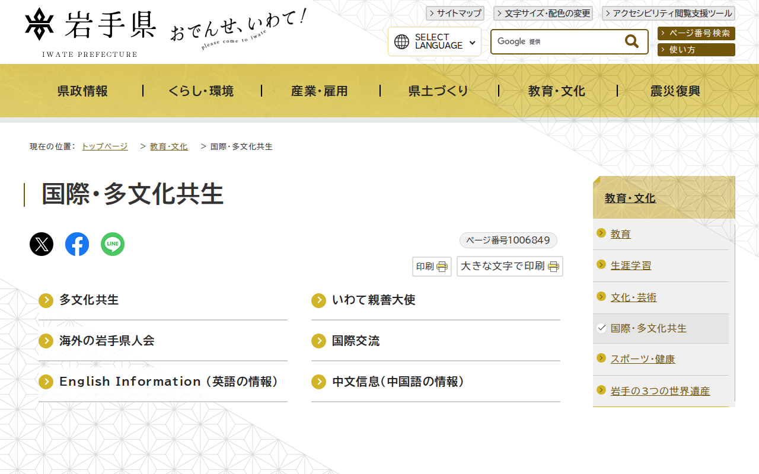The width and height of the screenshot is (759, 474).
Task: Select checked 国際・多文化共生 sidebar item
Action: 648,328
